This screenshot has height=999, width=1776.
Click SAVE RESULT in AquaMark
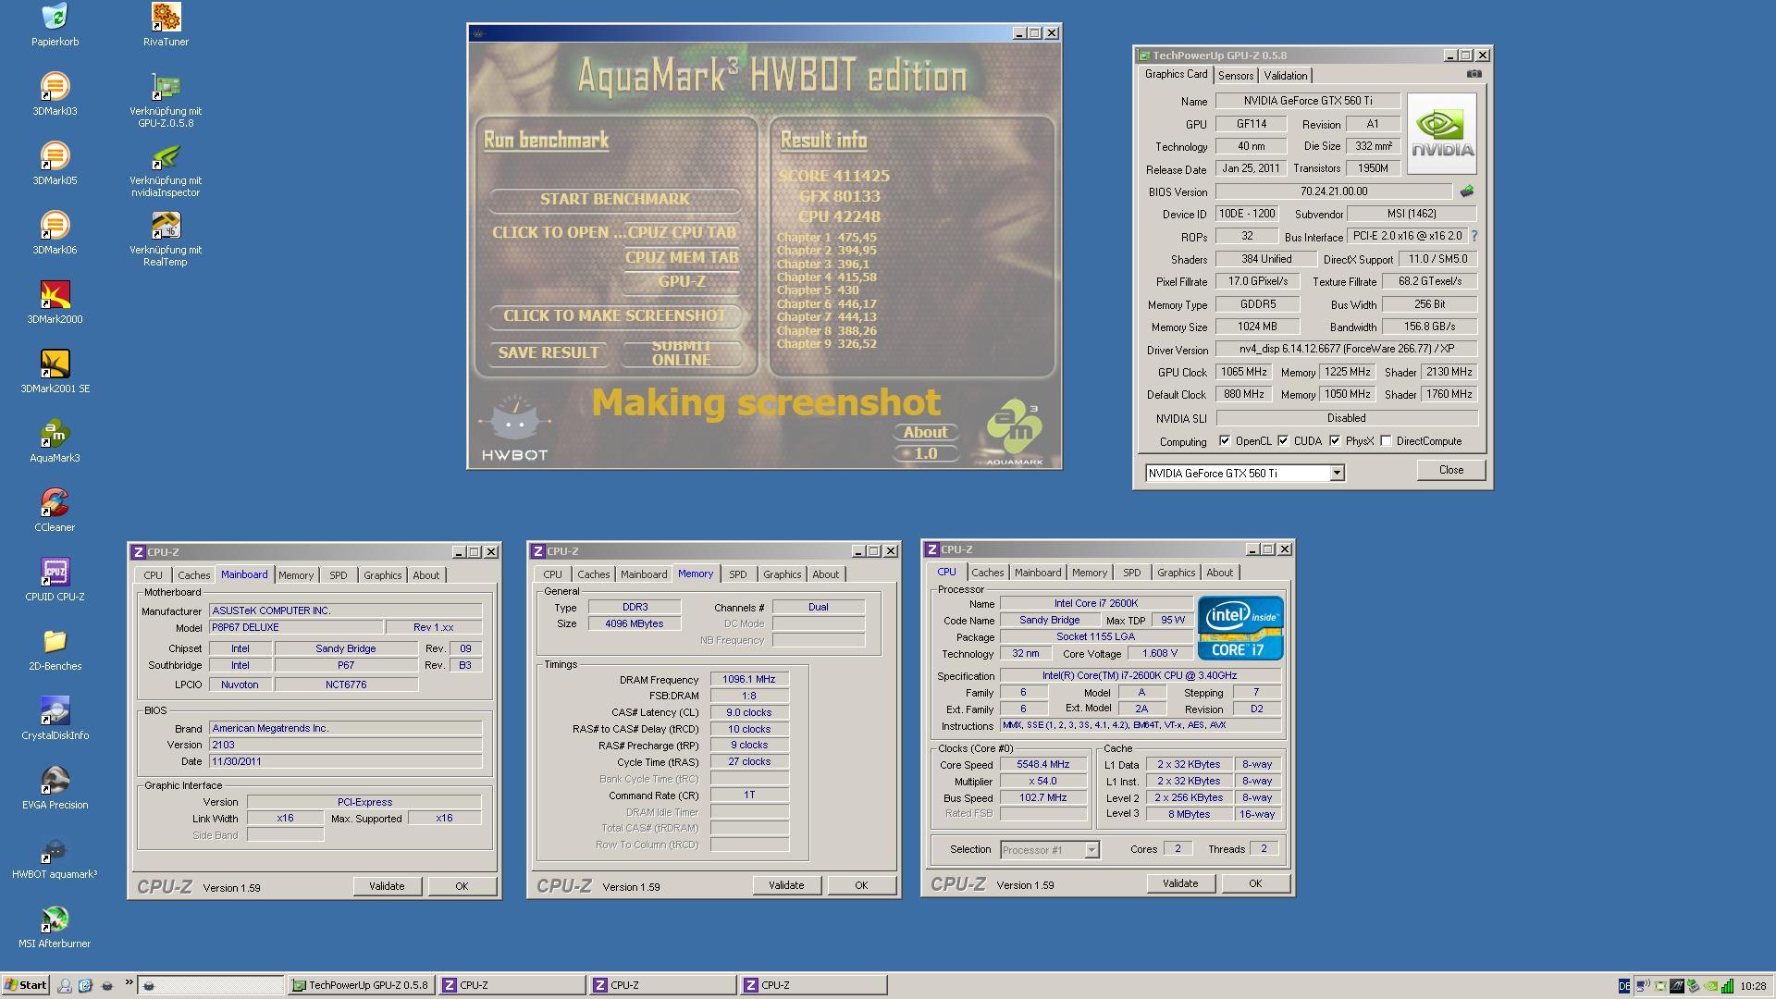(x=548, y=352)
